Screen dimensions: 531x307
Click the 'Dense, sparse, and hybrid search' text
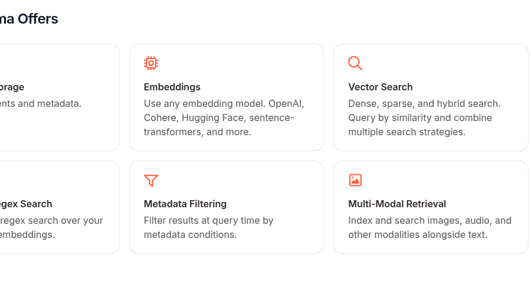pyautogui.click(x=424, y=103)
